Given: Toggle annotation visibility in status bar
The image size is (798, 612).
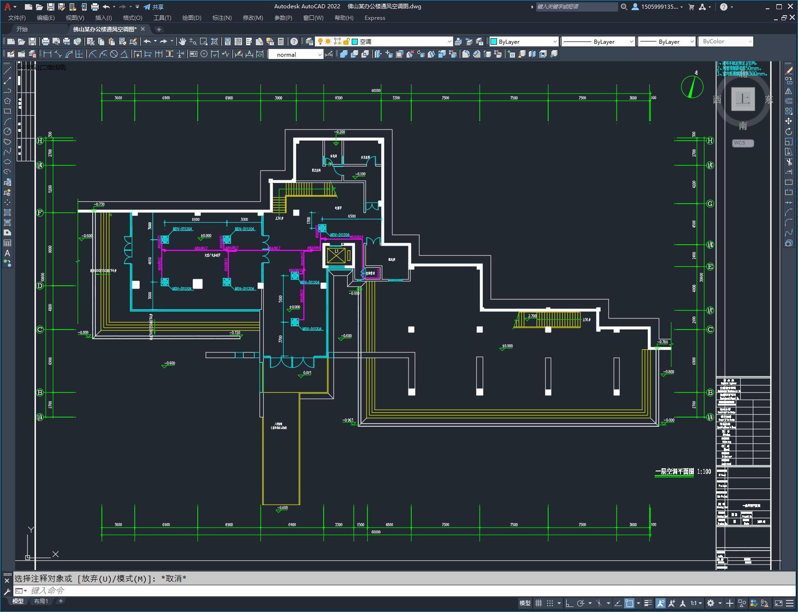Looking at the screenshot, I should 661,603.
